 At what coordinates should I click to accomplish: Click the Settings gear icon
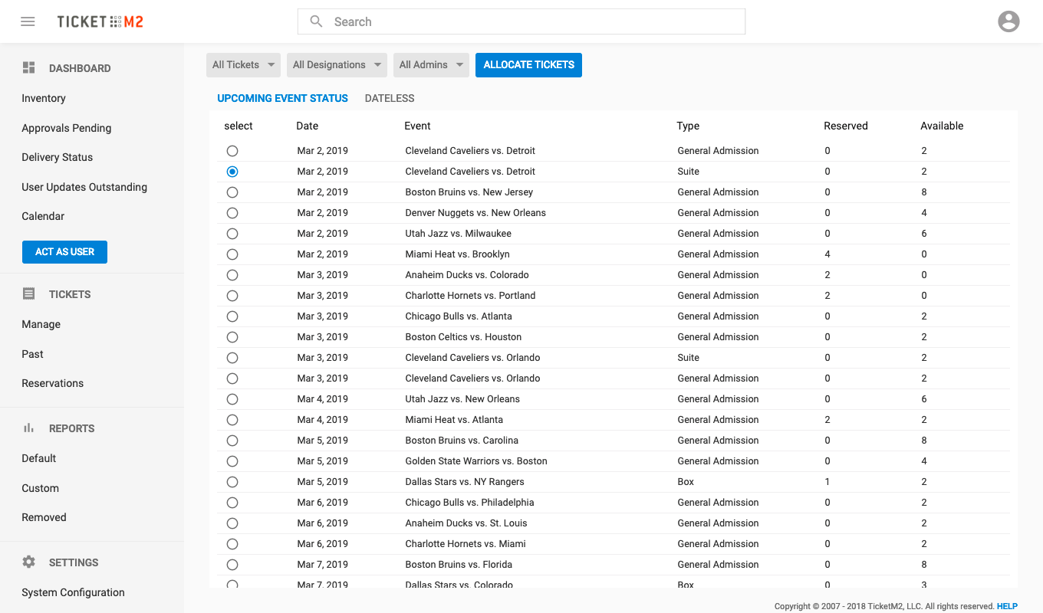pyautogui.click(x=29, y=562)
